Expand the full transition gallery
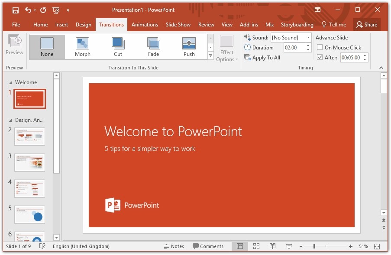The image size is (391, 255). click(x=211, y=56)
